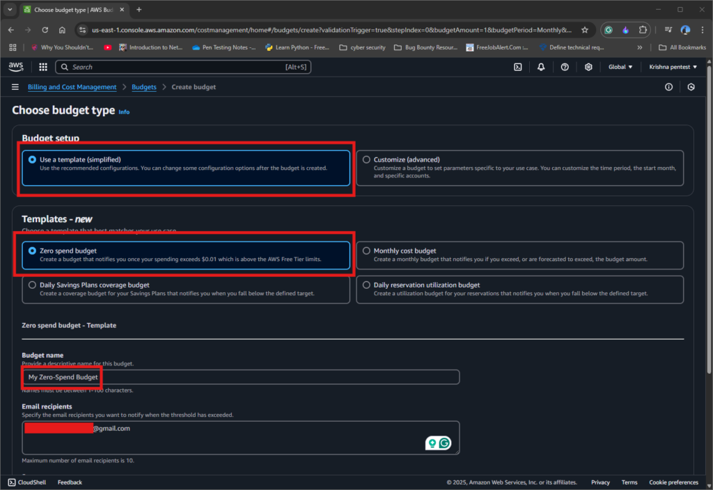Select Daily Savings Plans coverage budget
This screenshot has width=713, height=490.
[x=186, y=289]
